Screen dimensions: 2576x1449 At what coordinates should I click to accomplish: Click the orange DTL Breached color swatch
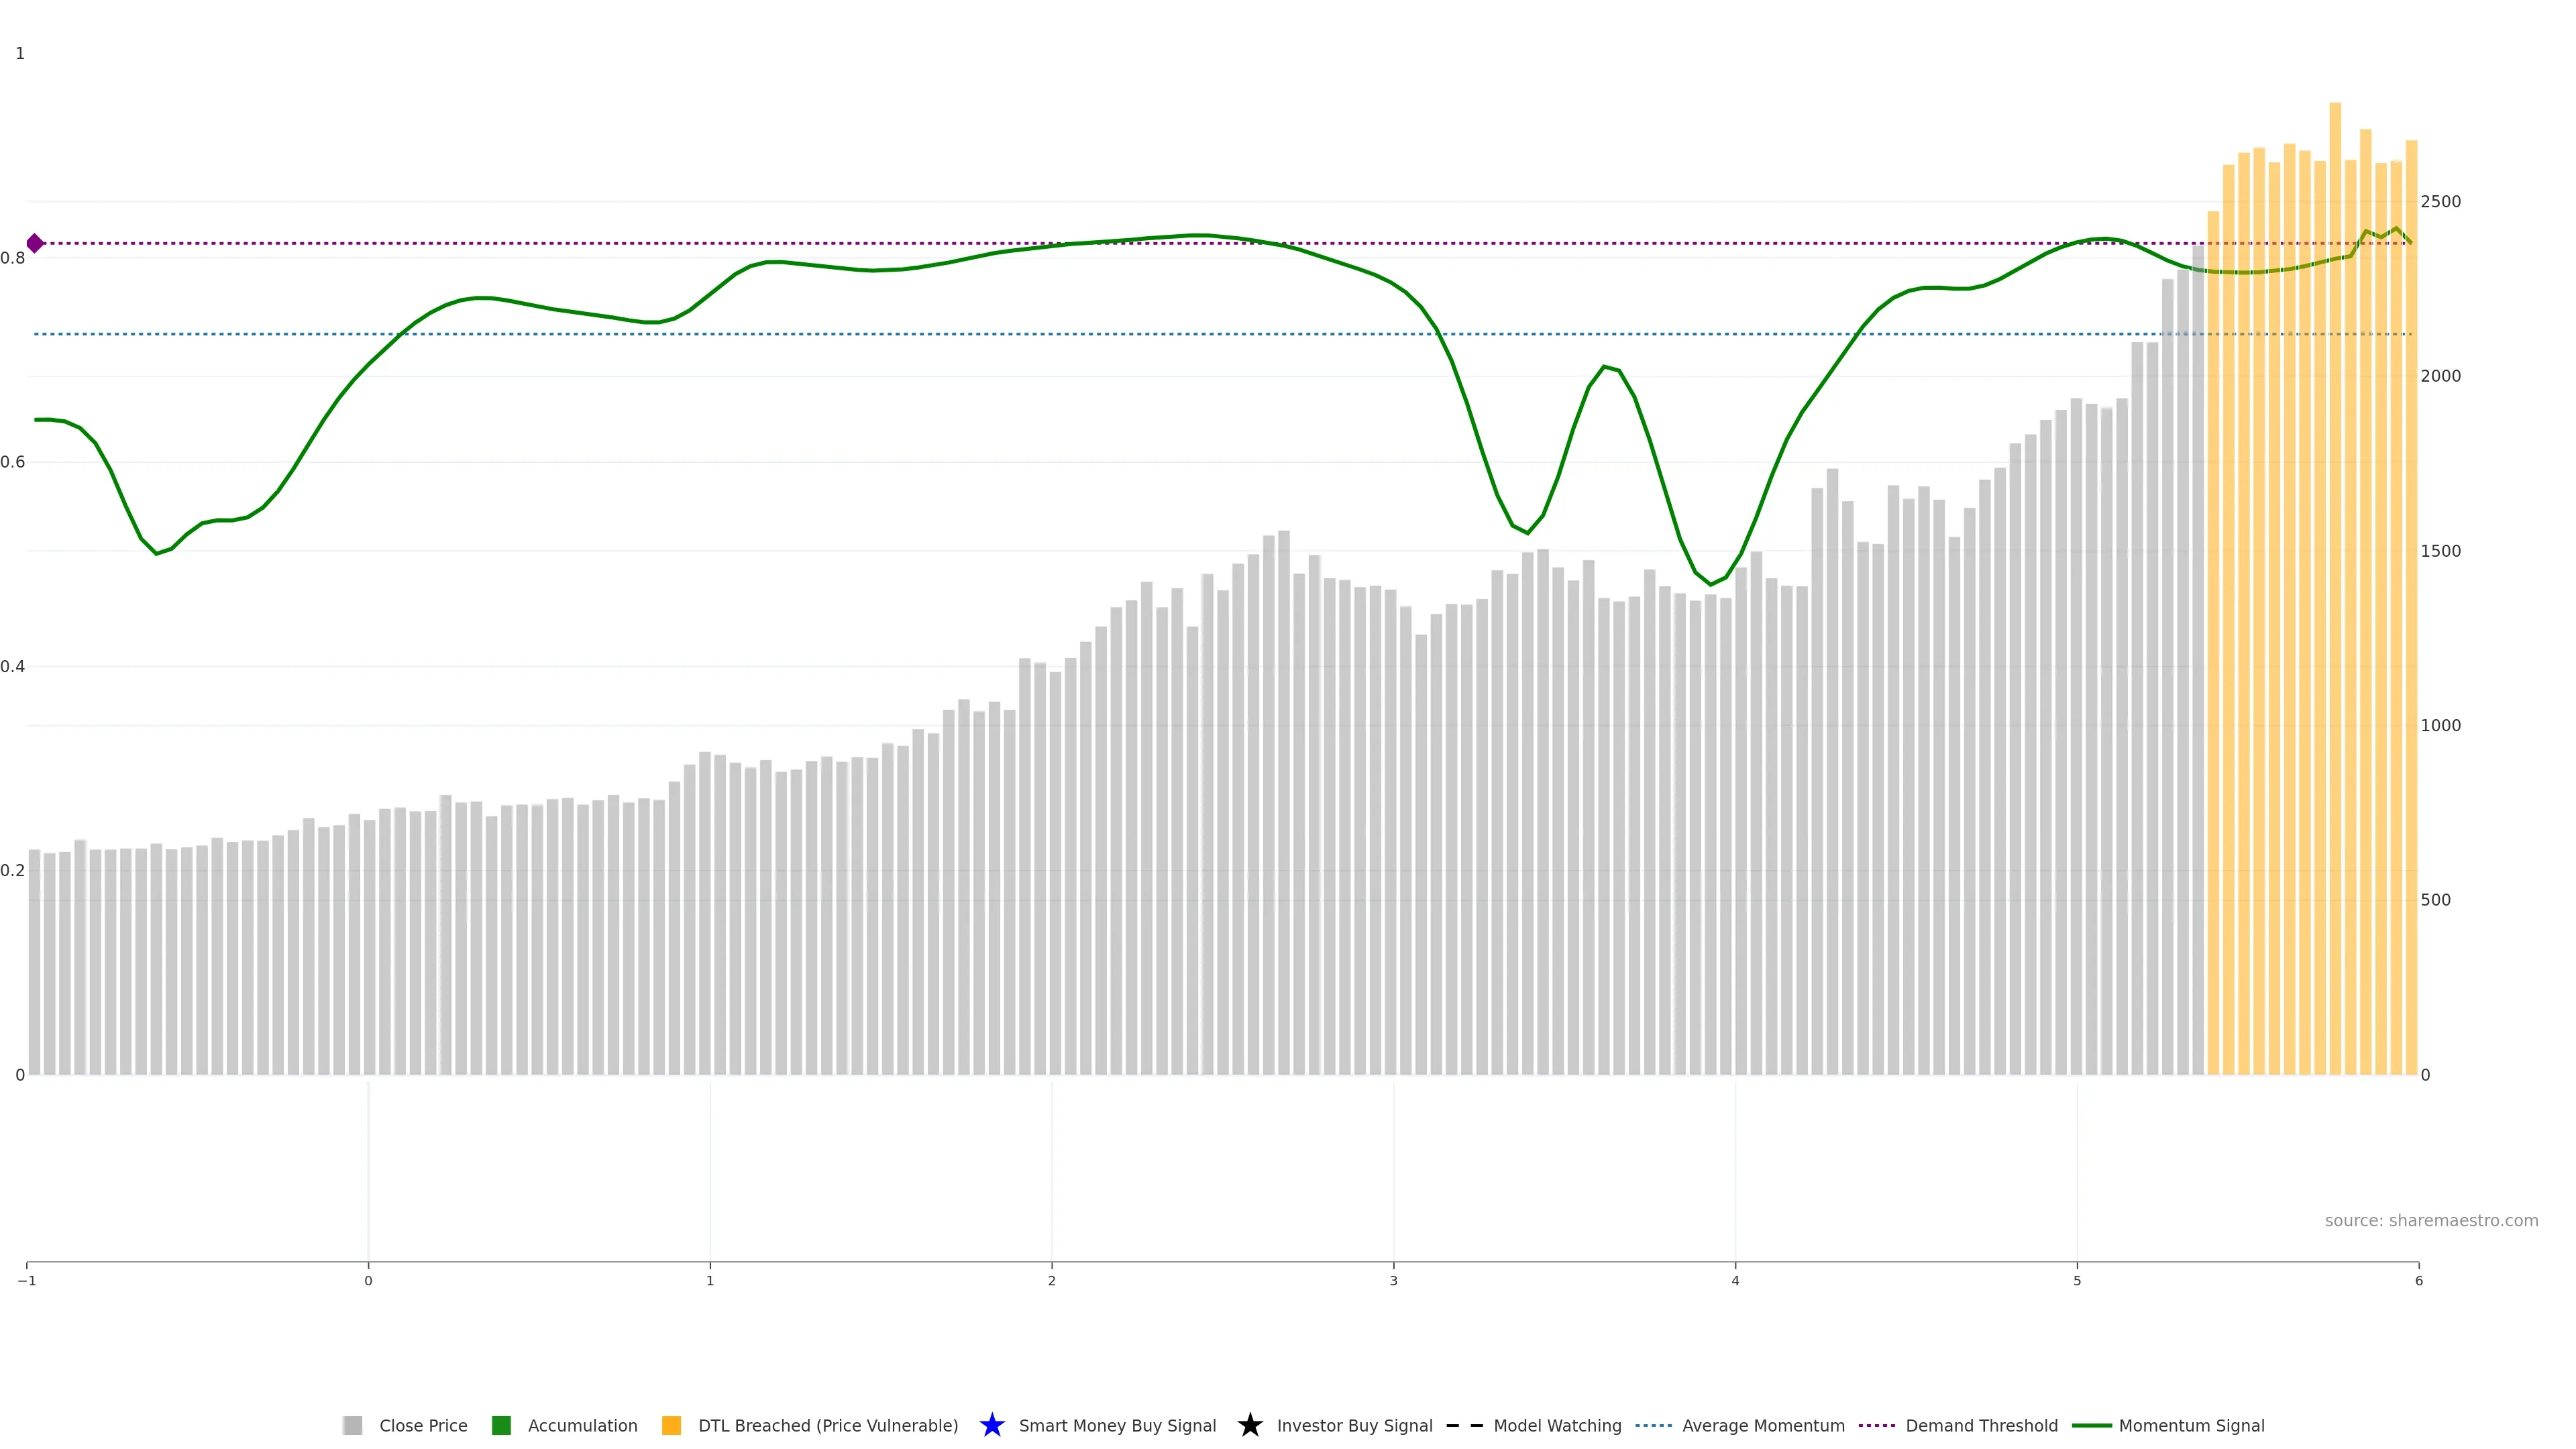point(671,1425)
